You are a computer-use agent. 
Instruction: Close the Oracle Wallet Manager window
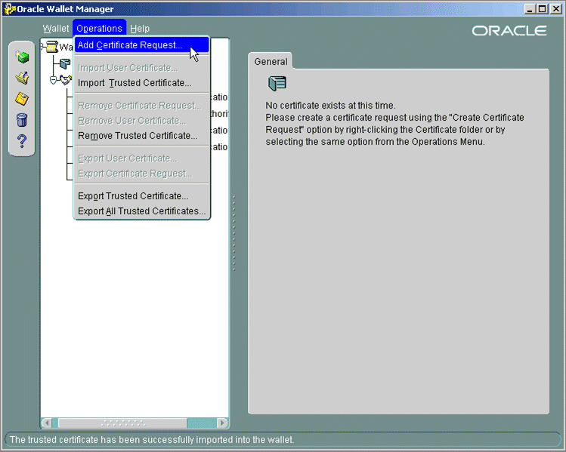556,9
